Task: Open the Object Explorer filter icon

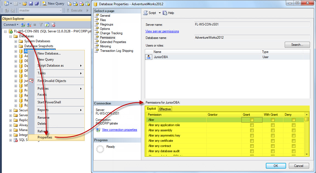Action: (41, 25)
